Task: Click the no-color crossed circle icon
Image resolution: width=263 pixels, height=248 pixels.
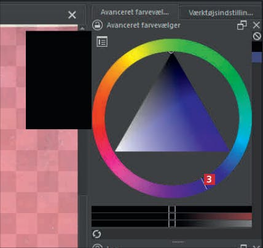Action: pyautogui.click(x=257, y=36)
